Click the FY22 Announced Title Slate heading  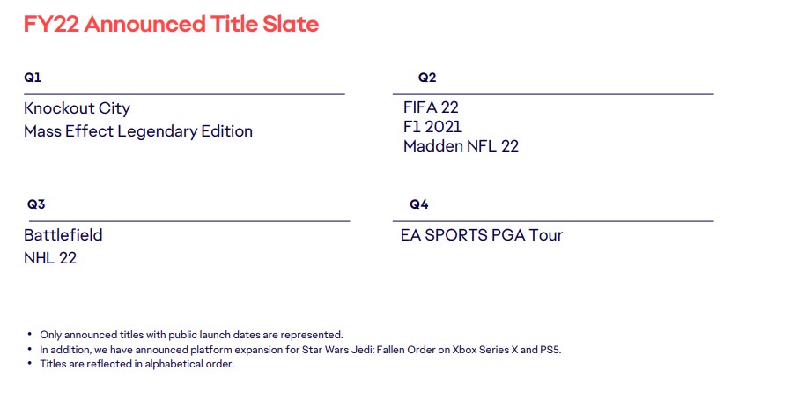pos(171,24)
